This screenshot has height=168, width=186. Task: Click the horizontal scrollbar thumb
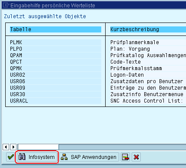click(x=38, y=147)
